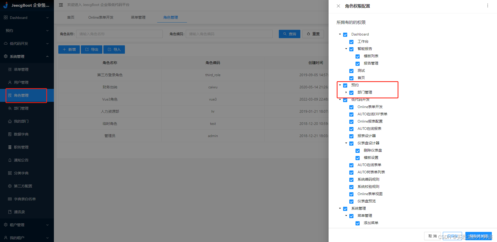497x242 pixels.
Task: Click the 仪表盘预览 tree label
Action: tap(367, 201)
